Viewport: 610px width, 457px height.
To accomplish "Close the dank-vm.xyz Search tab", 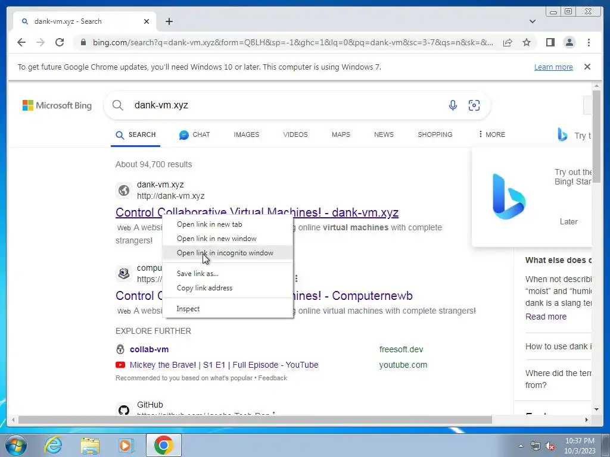I will coord(147,21).
